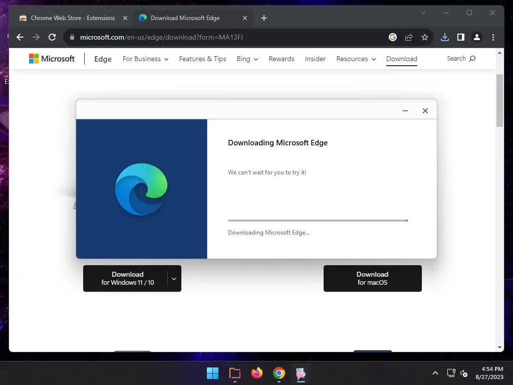The image size is (513, 385).
Task: Share this page using the share icon
Action: click(x=409, y=37)
